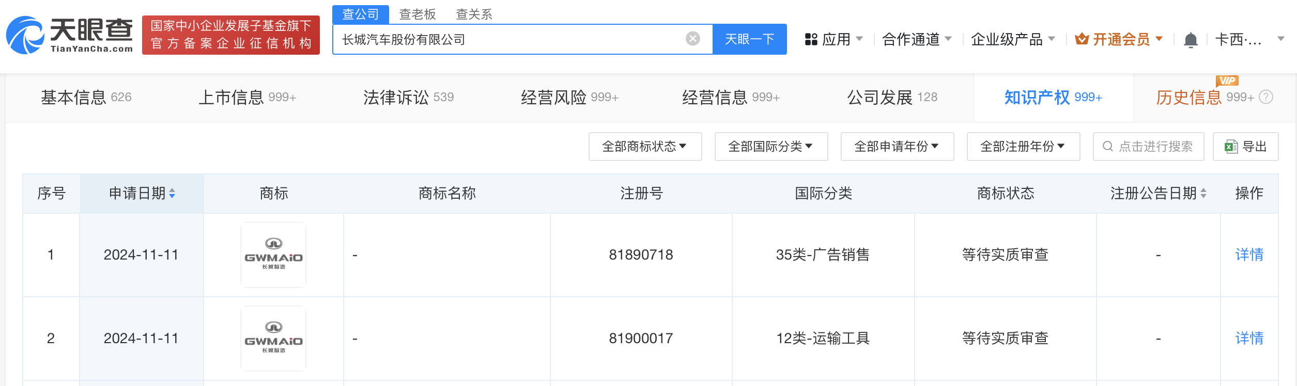Open 详情 for trademark 81890718
Image resolution: width=1297 pixels, height=386 pixels.
tap(1249, 254)
